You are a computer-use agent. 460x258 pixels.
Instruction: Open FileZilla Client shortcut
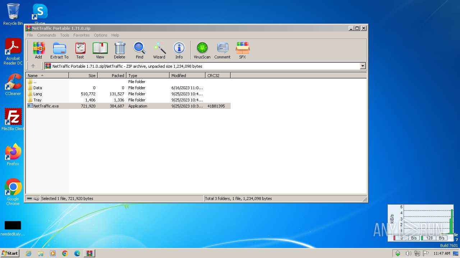pos(13,120)
